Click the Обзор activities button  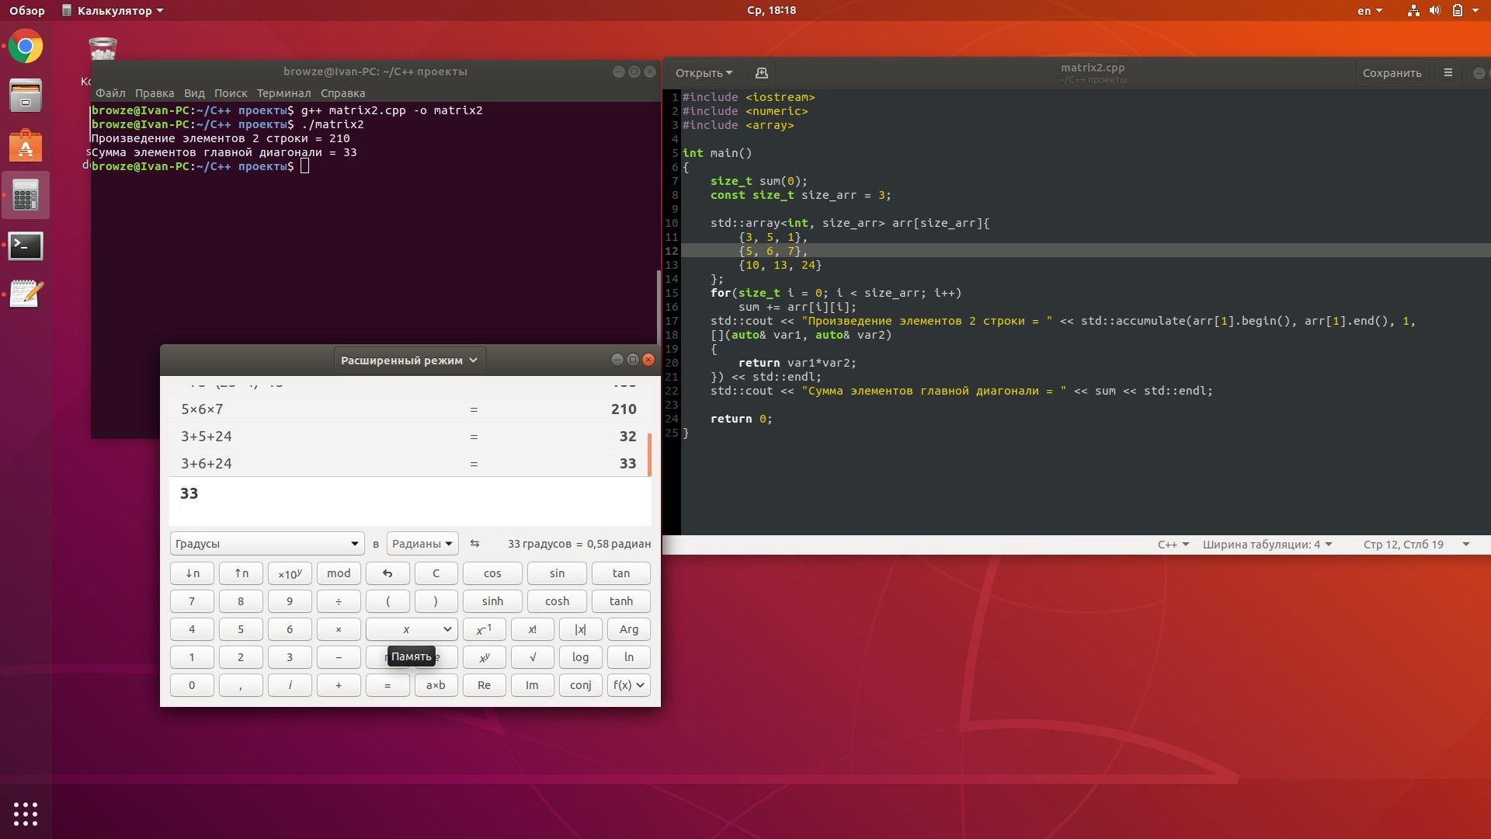(27, 10)
